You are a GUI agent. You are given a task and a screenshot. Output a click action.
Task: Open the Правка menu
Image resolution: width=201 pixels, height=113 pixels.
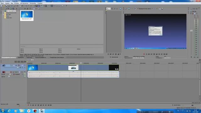(x=7, y=3)
